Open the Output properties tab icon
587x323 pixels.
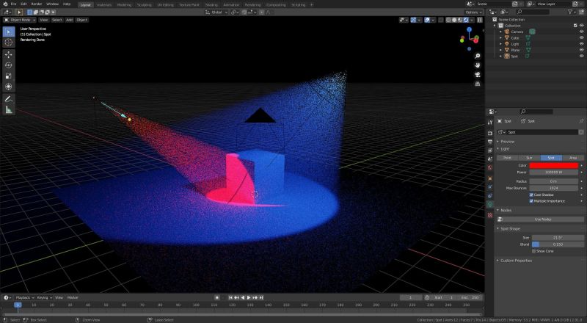pos(490,142)
